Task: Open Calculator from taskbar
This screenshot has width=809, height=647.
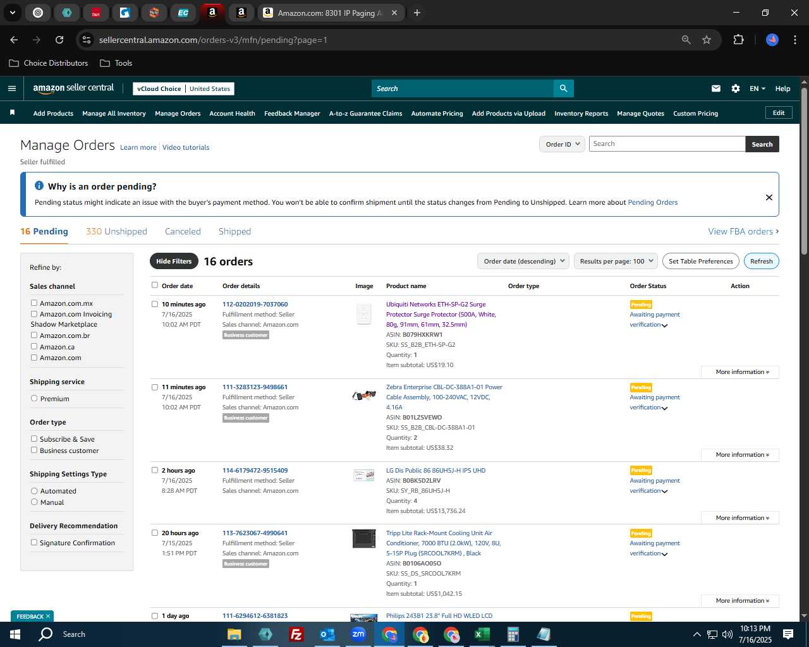Action: pos(513,634)
